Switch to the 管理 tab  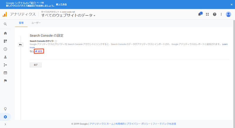point(21,23)
